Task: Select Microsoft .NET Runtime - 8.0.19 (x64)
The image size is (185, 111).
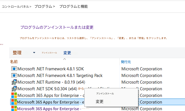Action: [x=51, y=82]
